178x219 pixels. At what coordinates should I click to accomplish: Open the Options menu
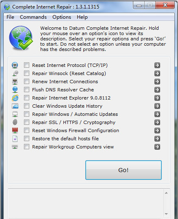[62, 17]
